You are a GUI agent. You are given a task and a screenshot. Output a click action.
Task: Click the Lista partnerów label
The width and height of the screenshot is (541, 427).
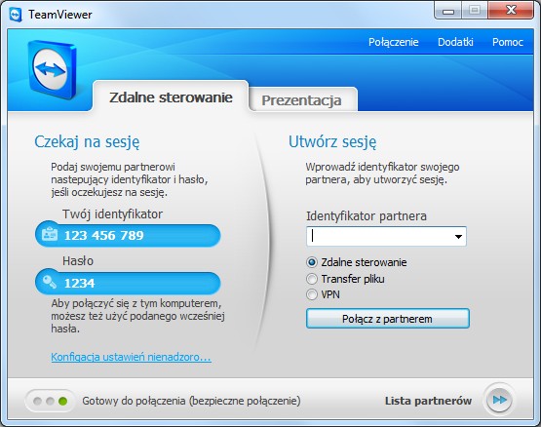click(x=428, y=401)
